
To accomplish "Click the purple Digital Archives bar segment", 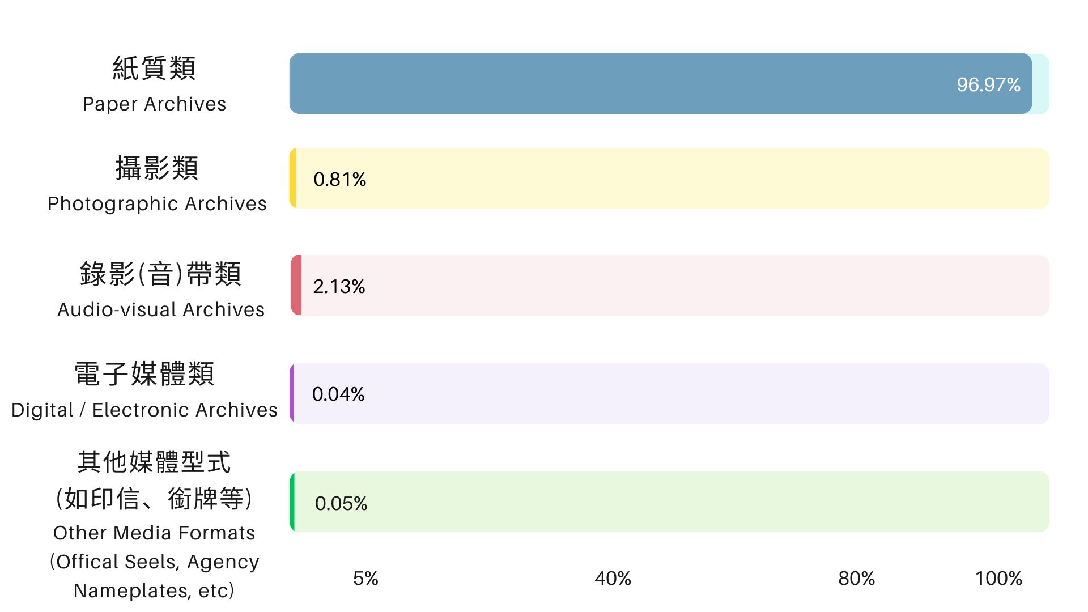I will coord(292,393).
